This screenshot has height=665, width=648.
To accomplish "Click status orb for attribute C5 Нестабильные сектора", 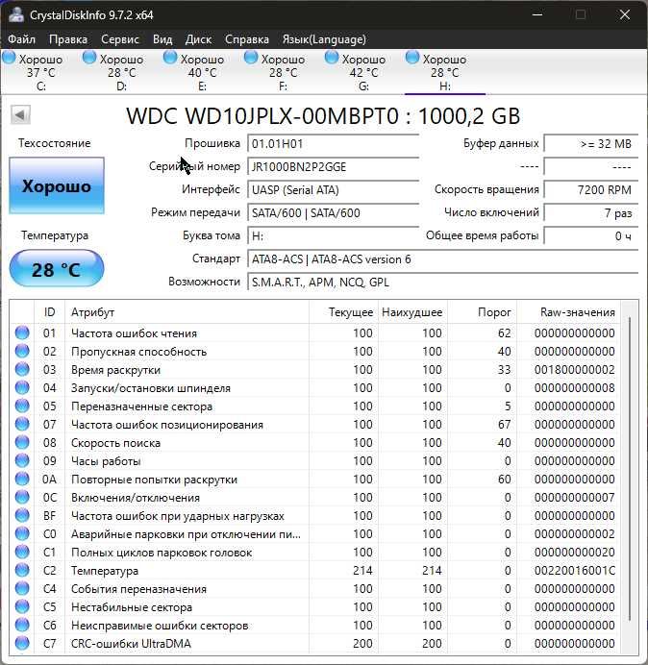I will (22, 606).
